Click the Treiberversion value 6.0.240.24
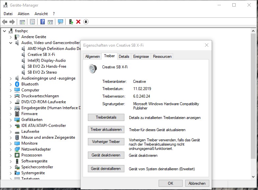Image resolution: width=258 pixels, height=190 pixels. (x=142, y=96)
